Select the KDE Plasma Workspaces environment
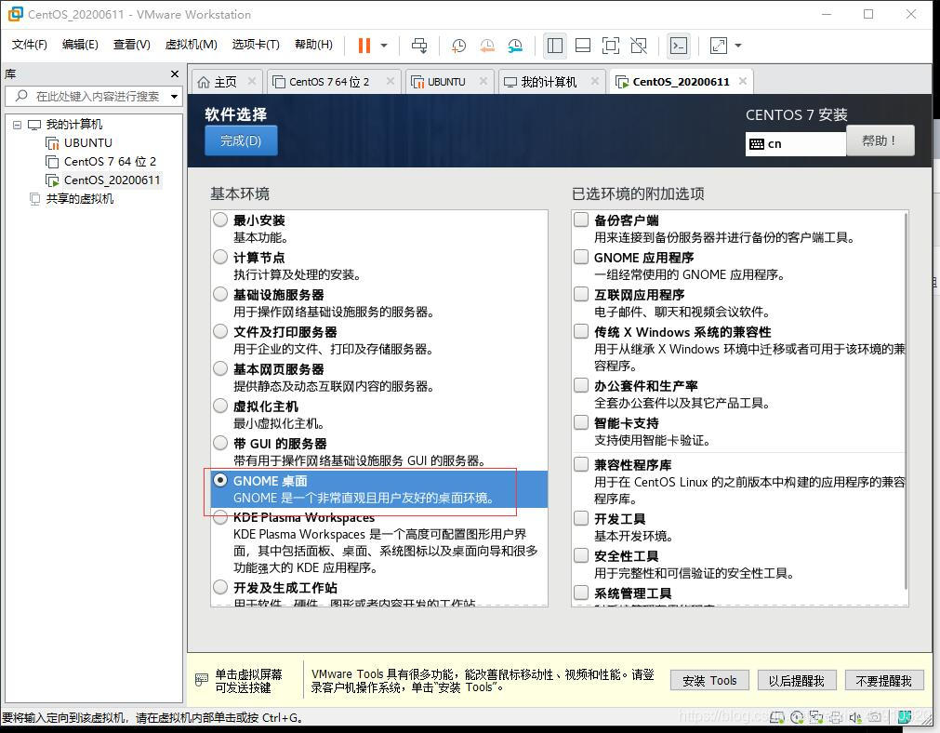The height and width of the screenshot is (733, 940). pyautogui.click(x=219, y=518)
